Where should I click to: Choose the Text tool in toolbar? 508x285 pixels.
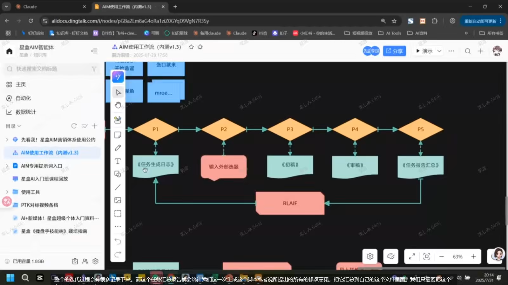coord(118,161)
